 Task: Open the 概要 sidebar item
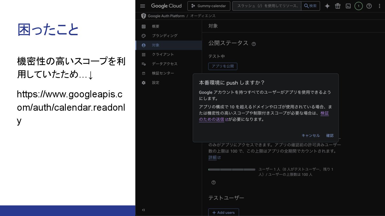(x=169, y=26)
